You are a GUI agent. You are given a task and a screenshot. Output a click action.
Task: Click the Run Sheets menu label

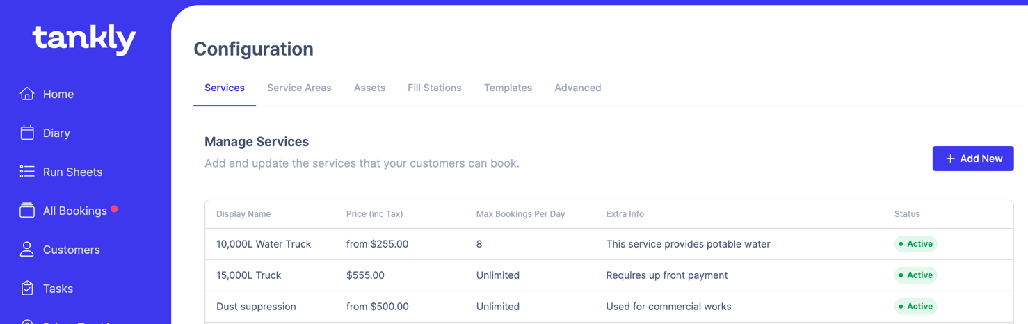point(72,172)
